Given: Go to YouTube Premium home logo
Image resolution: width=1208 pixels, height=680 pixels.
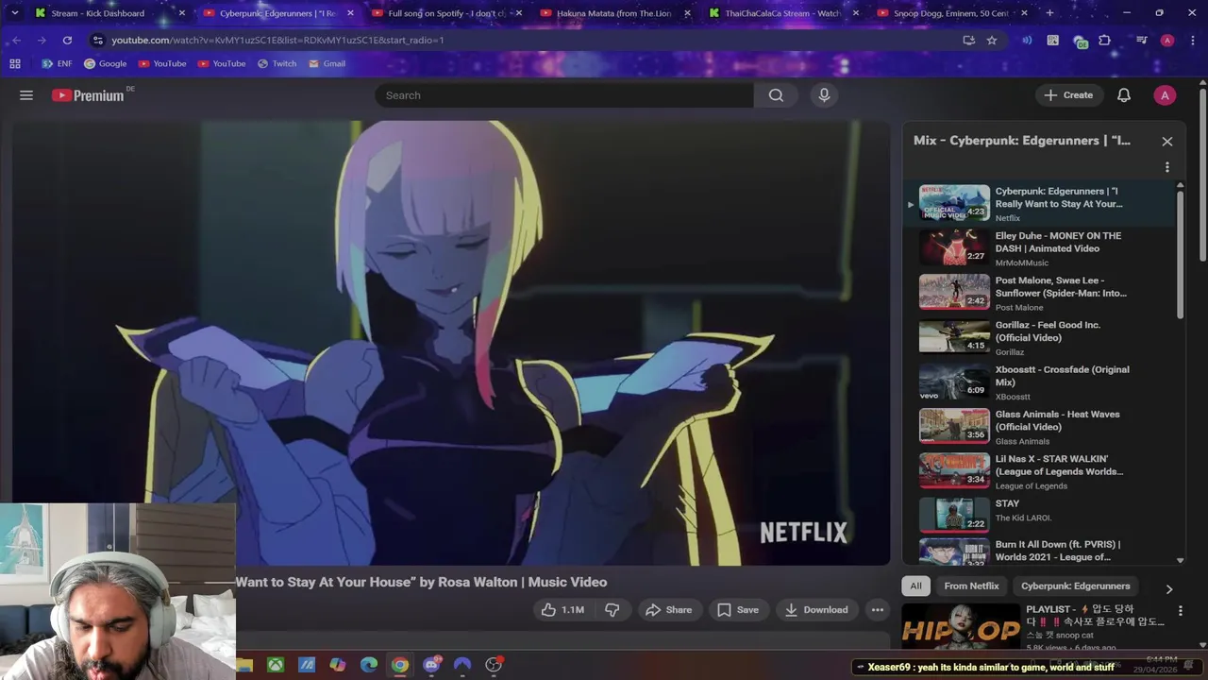Looking at the screenshot, I should 88,95.
